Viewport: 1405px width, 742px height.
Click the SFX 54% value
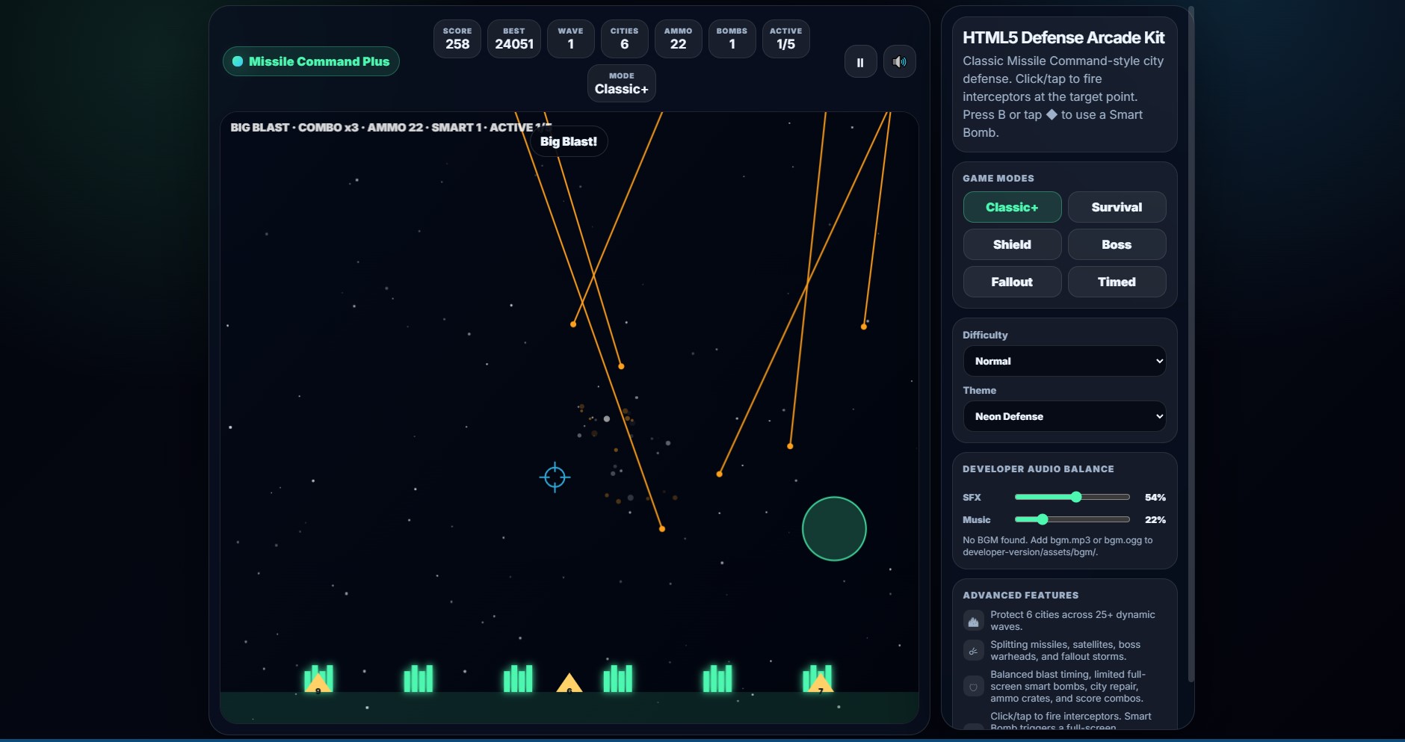(1155, 497)
